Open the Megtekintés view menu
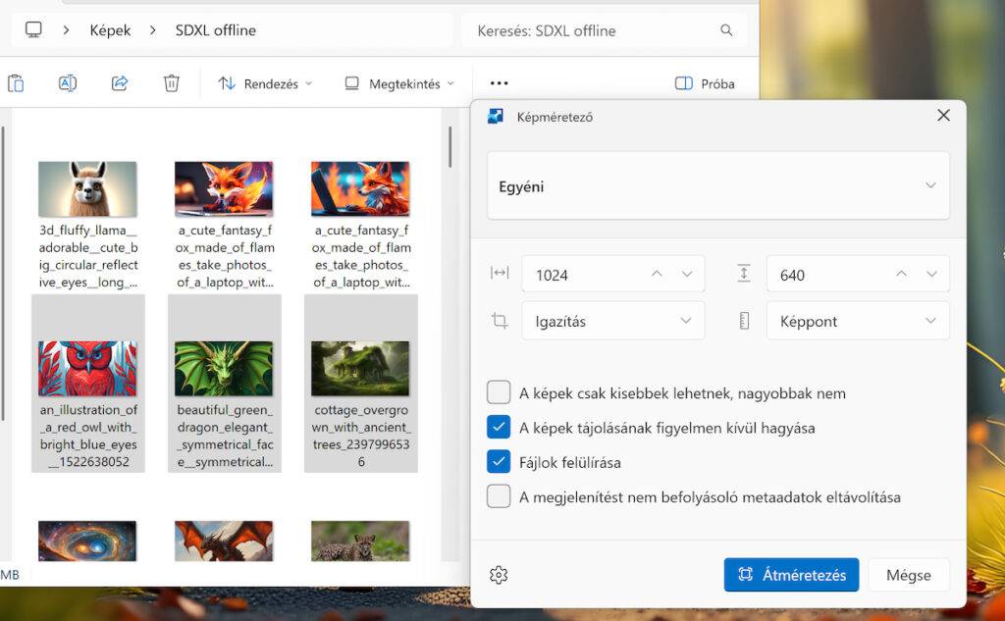Image resolution: width=1005 pixels, height=621 pixels. (x=399, y=83)
